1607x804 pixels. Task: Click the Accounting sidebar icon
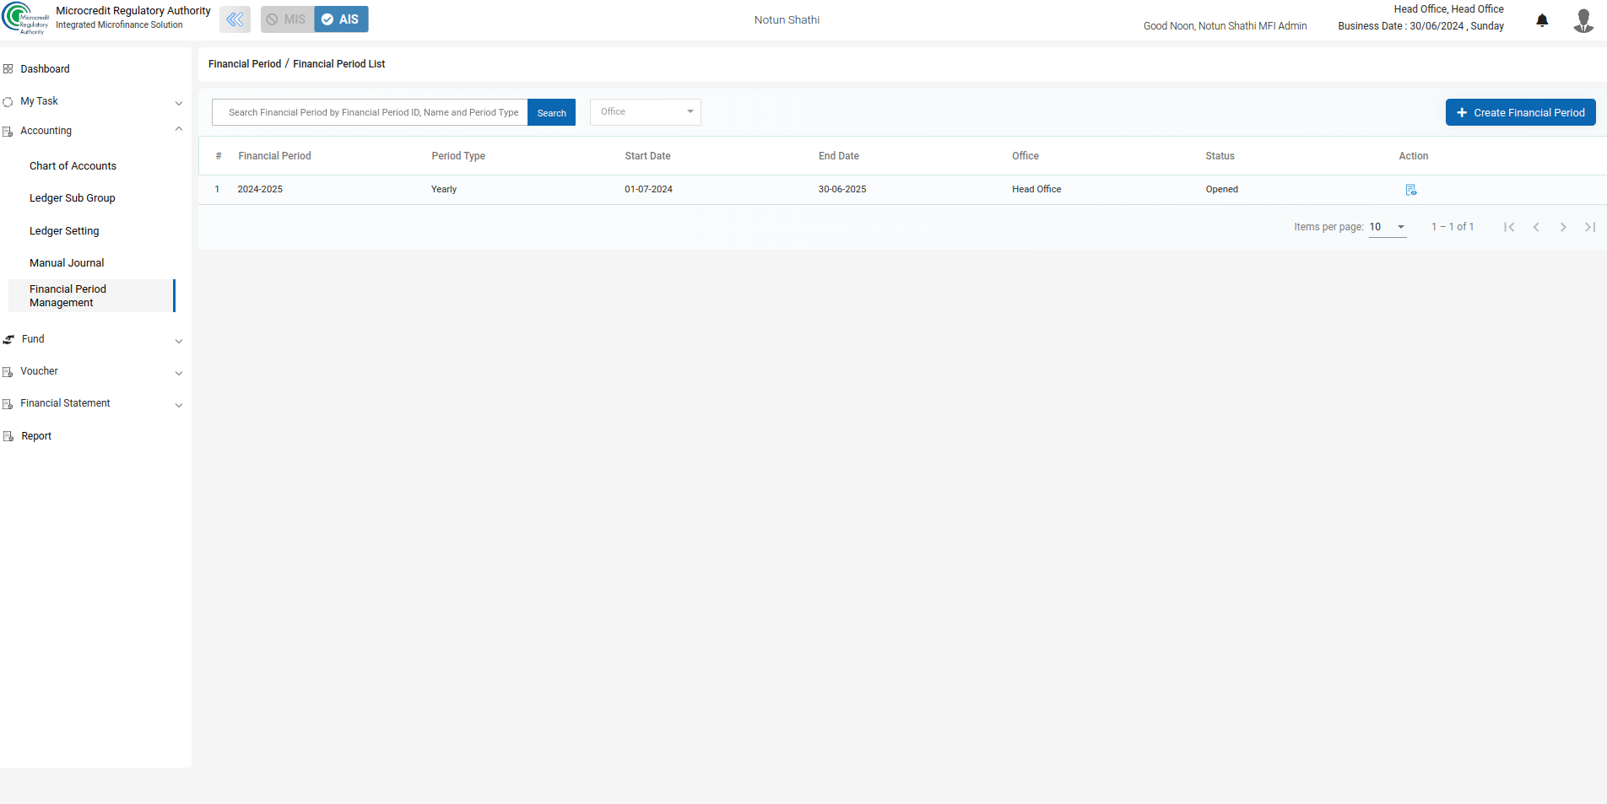tap(8, 132)
